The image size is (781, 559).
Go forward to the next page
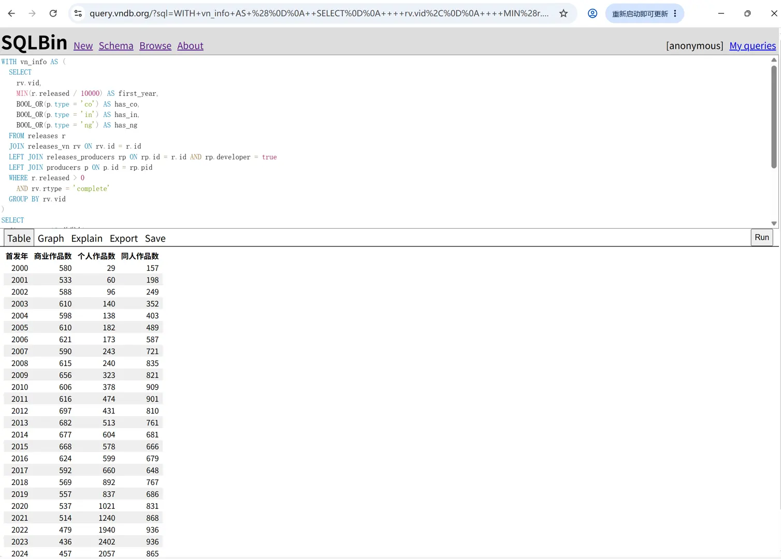coord(32,13)
